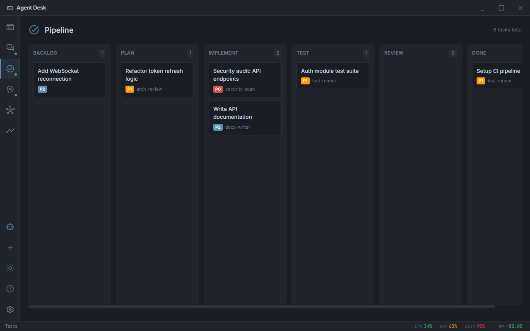Viewport: 530px width, 331px height.
Task: Click the REVIEW column count badge
Action: tap(453, 53)
